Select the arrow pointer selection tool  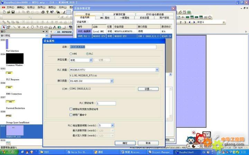point(4,27)
